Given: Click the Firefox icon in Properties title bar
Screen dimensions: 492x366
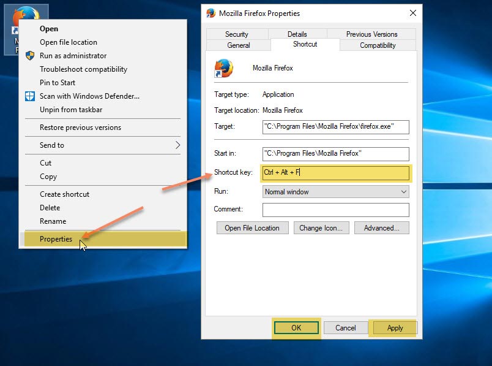Looking at the screenshot, I should [211, 13].
